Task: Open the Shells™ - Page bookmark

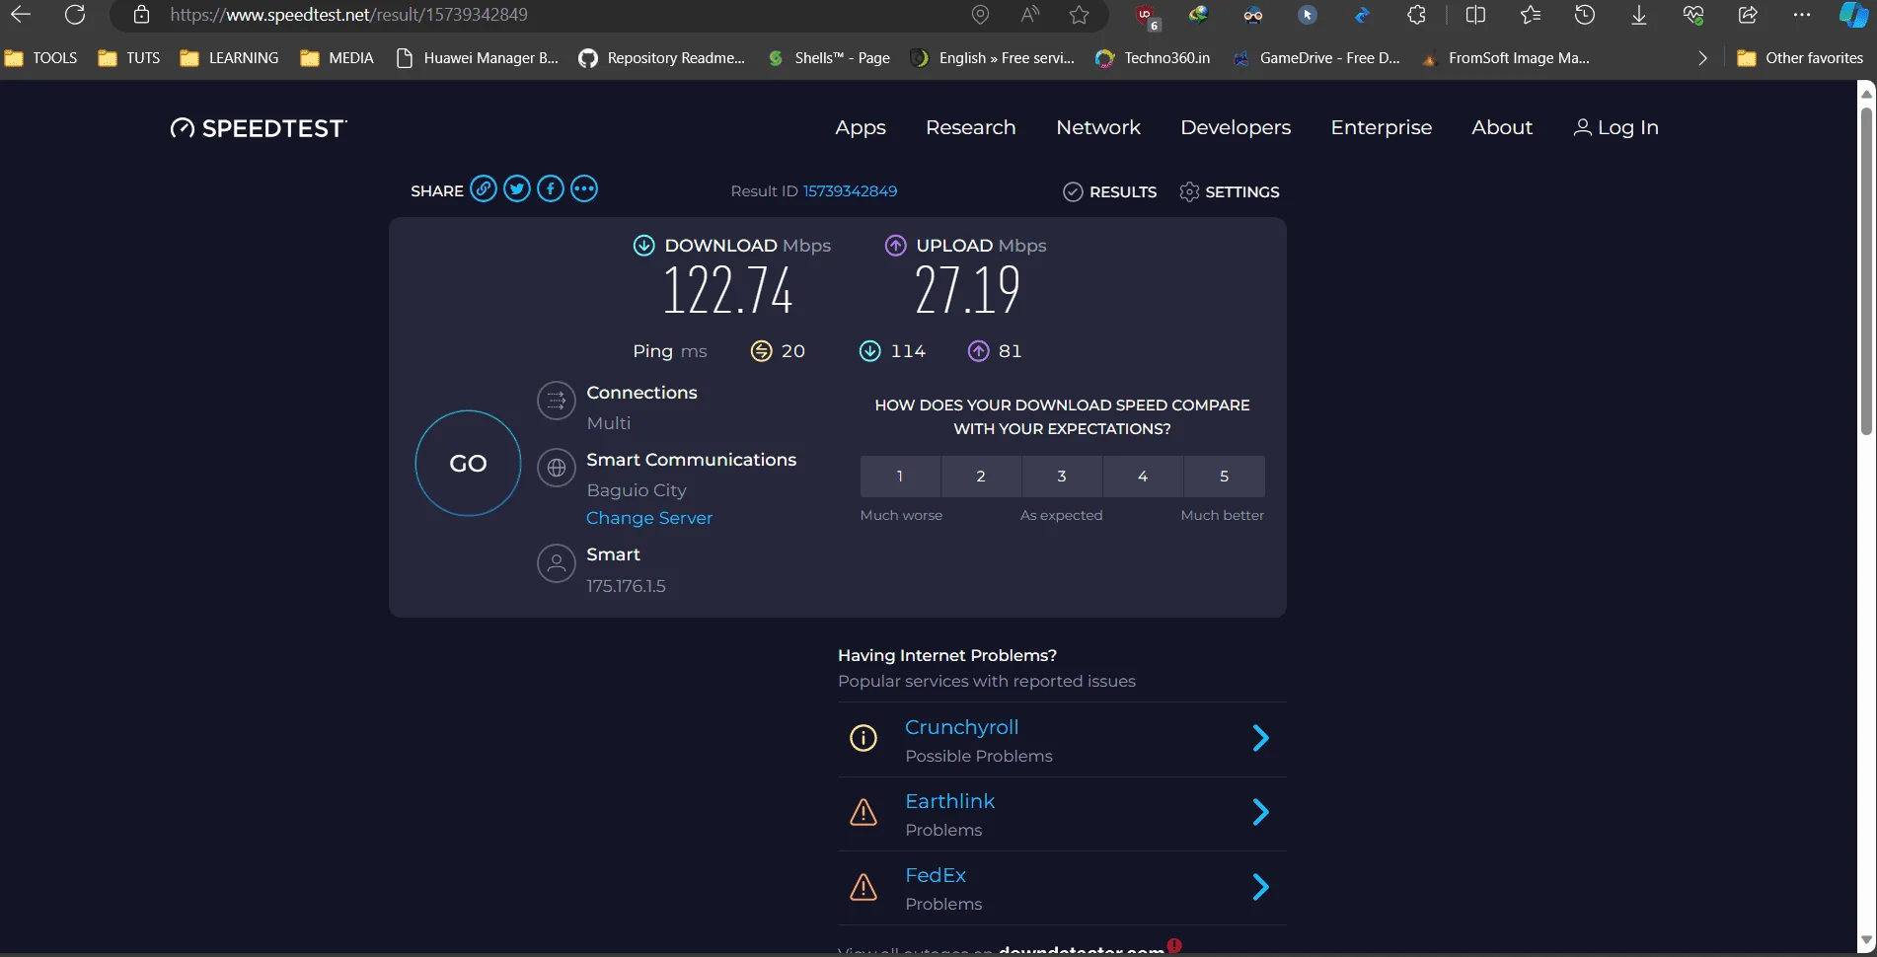Action: [829, 58]
